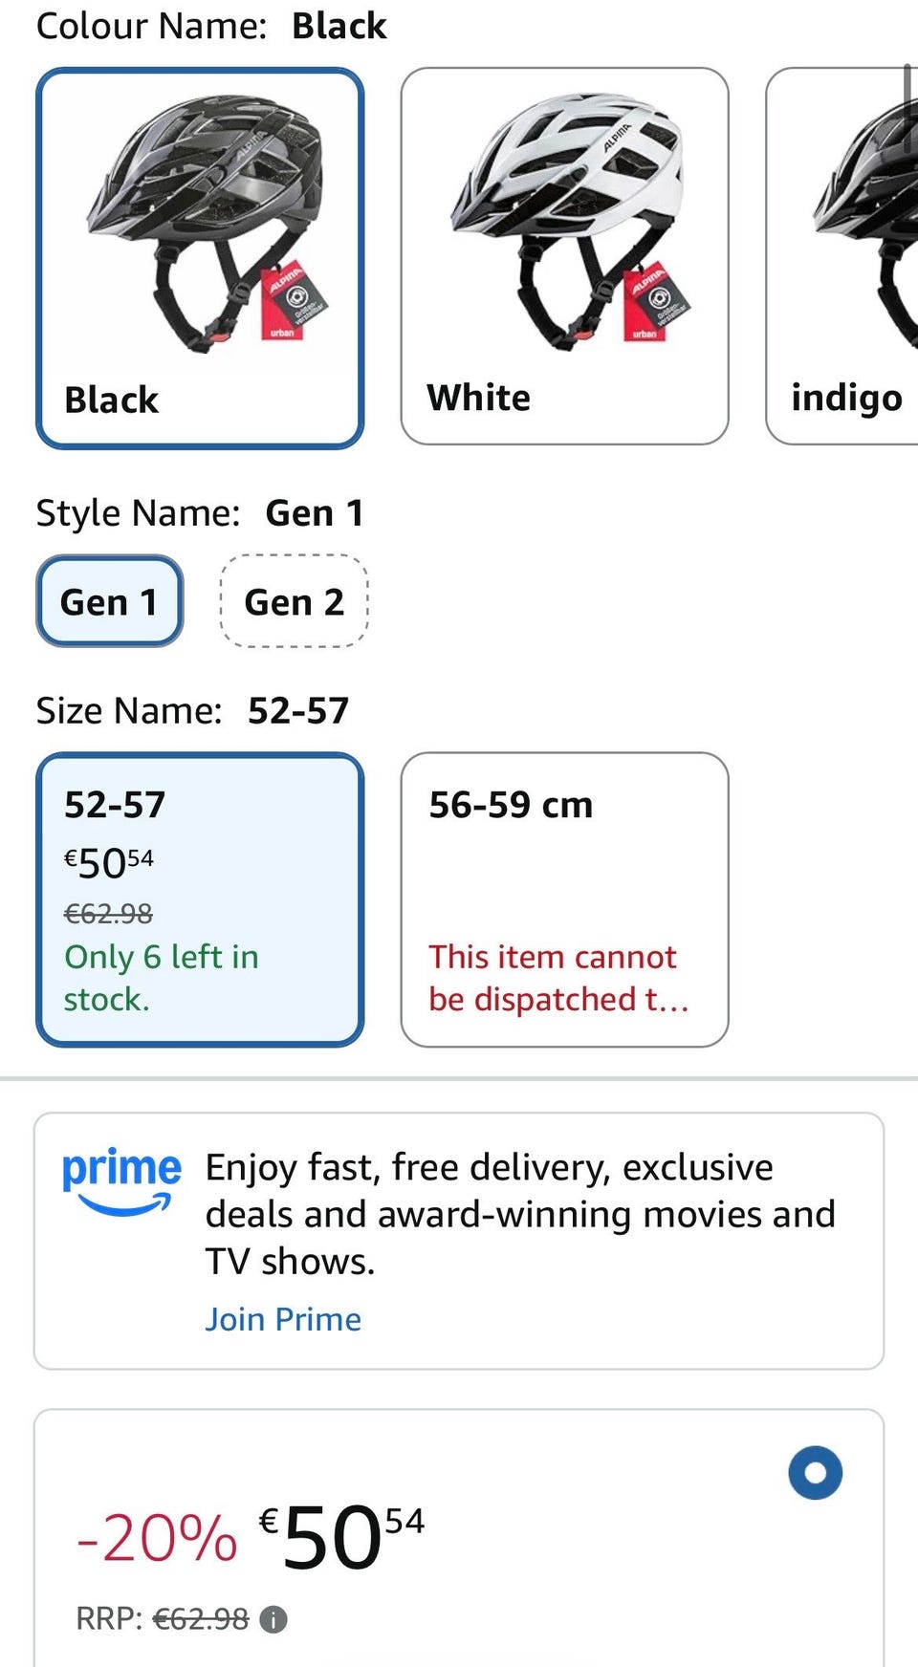Tap the struck-through RRP €62.98 in offer box

tap(201, 1619)
